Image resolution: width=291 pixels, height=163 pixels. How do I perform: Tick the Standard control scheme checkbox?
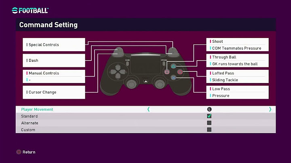click(x=209, y=116)
